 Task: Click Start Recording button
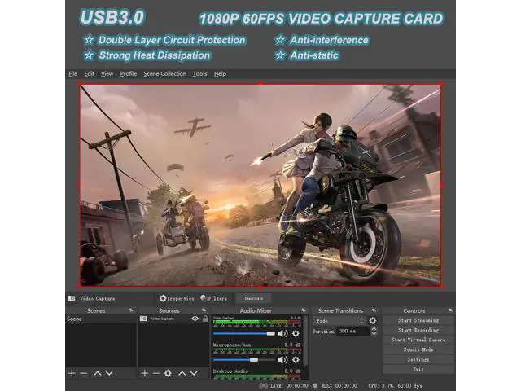tap(418, 330)
